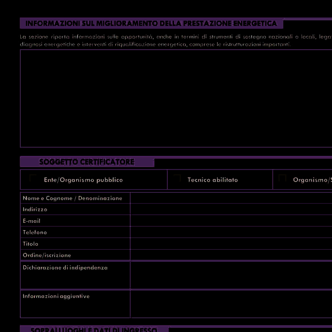This screenshot has width=332, height=332.
Task: Click the 'Informazioni aggiuntive' row label
Action: tap(56, 296)
